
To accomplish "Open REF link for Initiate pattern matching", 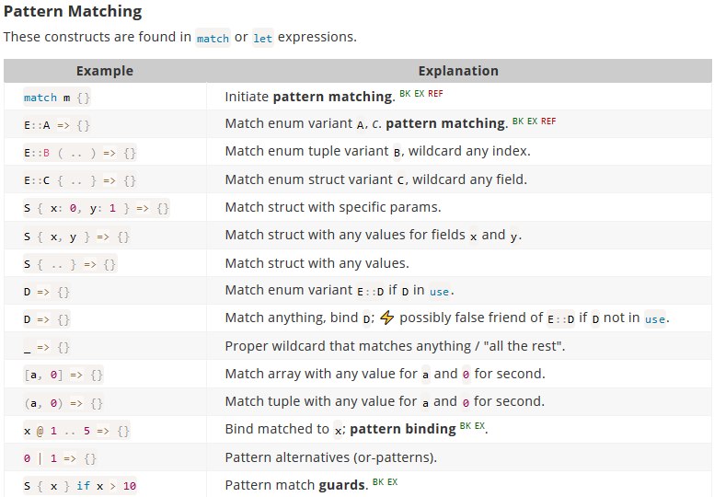I will pyautogui.click(x=435, y=93).
